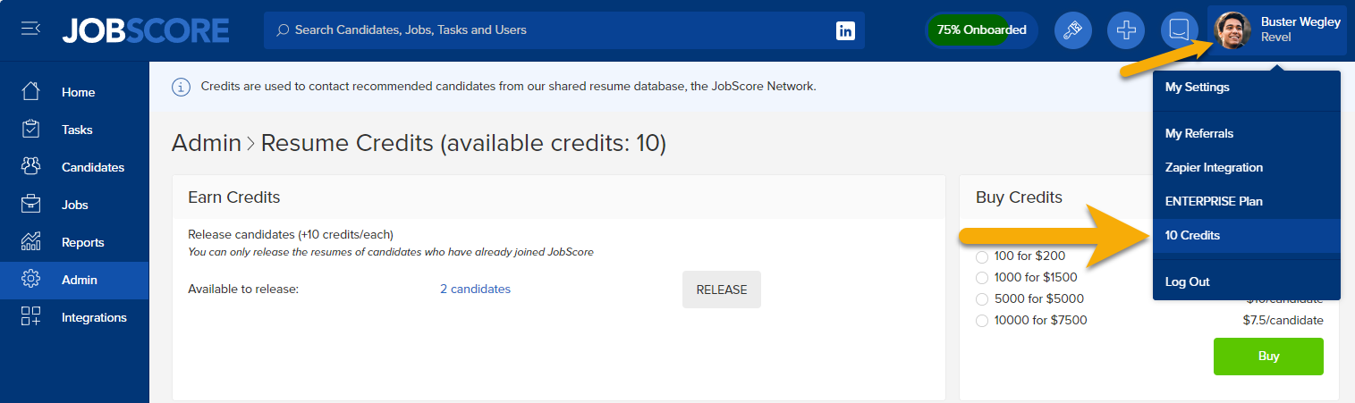
Task: Click the search magnifier icon
Action: pos(283,30)
